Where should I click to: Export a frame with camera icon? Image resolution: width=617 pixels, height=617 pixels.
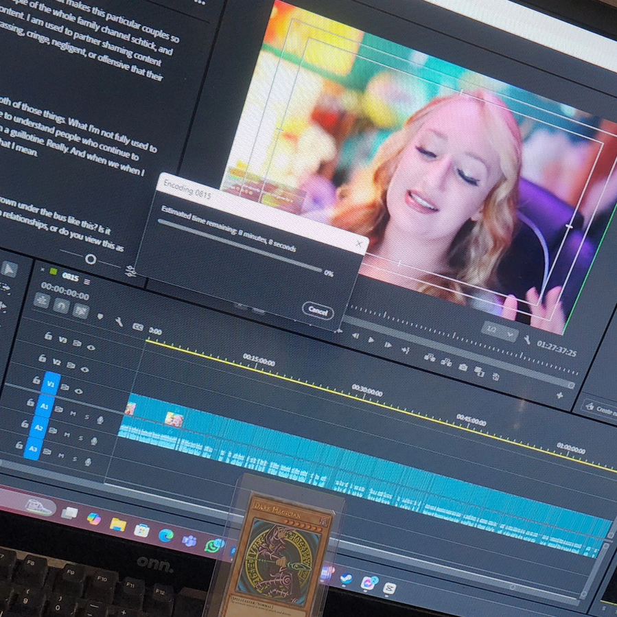tap(463, 367)
